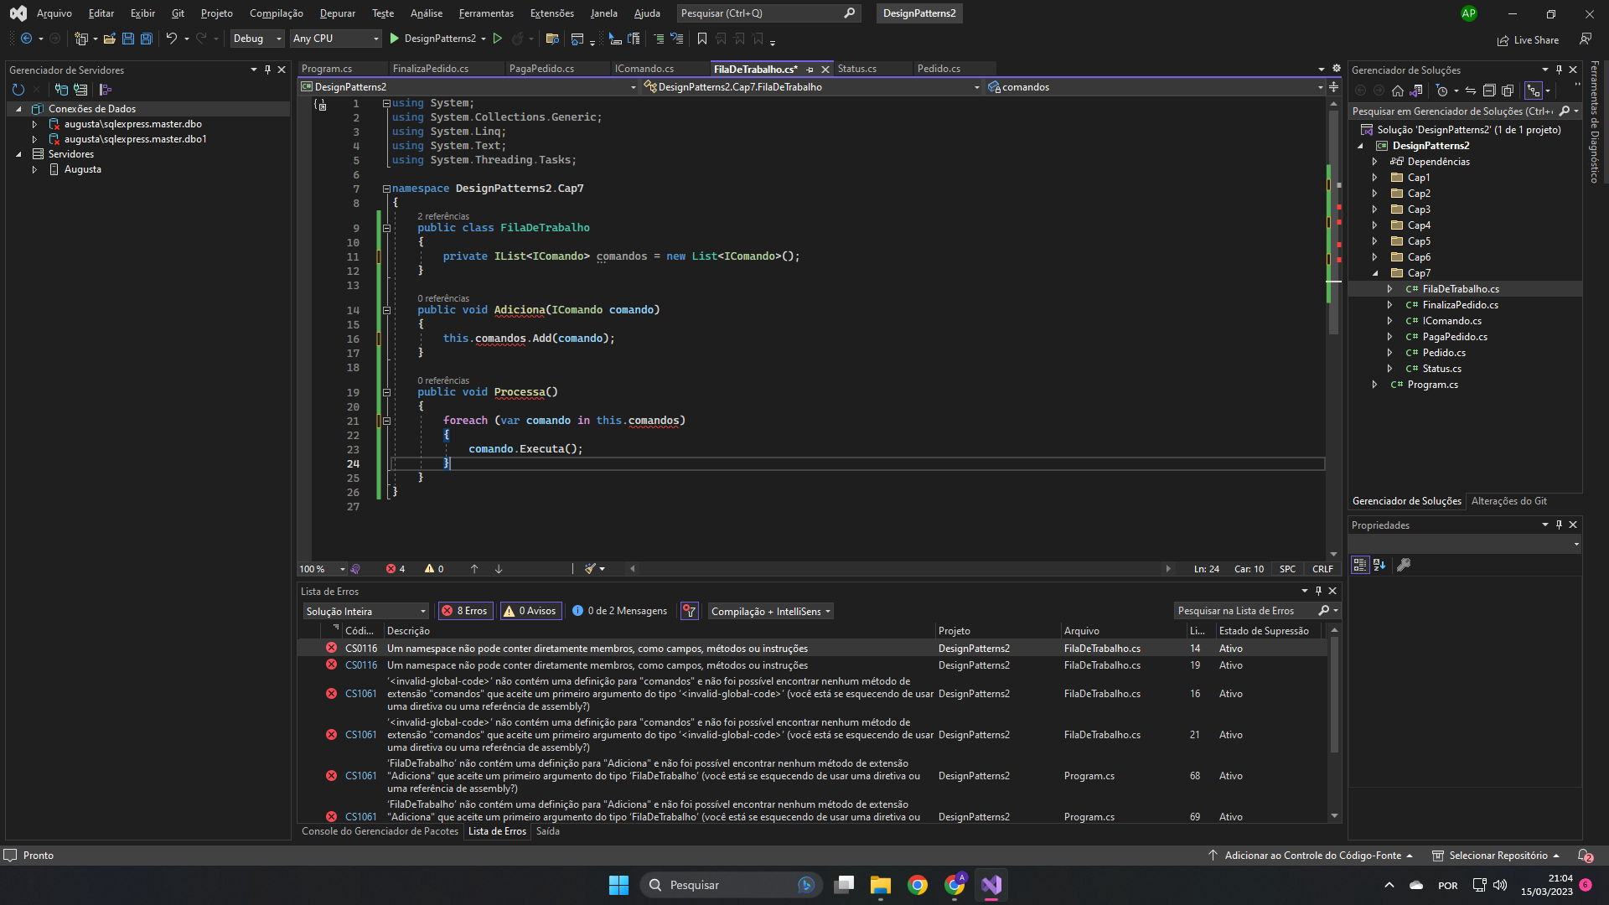Collapse the Cap7 folder

(1374, 273)
